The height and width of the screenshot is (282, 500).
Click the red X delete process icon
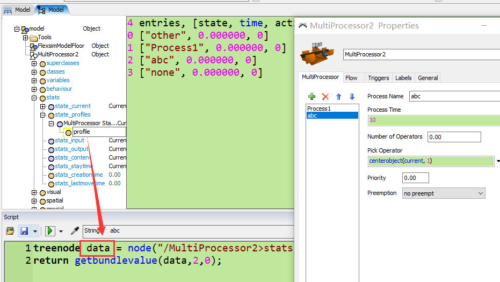pos(325,97)
